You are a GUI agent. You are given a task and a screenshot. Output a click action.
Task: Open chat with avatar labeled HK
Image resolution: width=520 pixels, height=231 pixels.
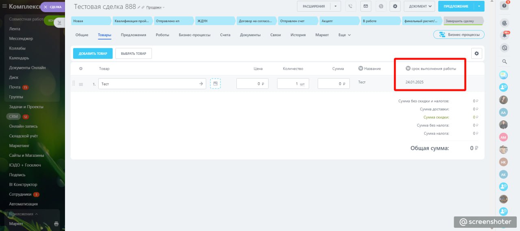pyautogui.click(x=504, y=162)
